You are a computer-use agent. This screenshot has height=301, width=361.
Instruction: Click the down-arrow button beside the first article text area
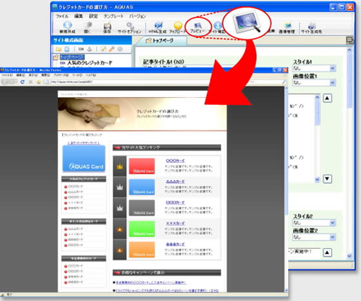(327, 179)
